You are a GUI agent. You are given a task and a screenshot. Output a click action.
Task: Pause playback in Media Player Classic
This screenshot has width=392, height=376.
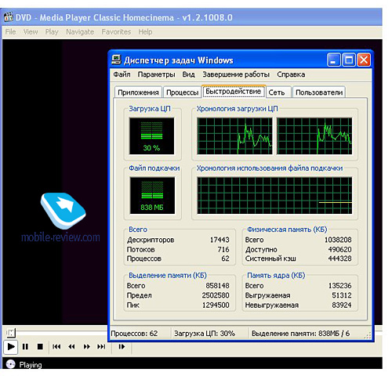coord(25,347)
